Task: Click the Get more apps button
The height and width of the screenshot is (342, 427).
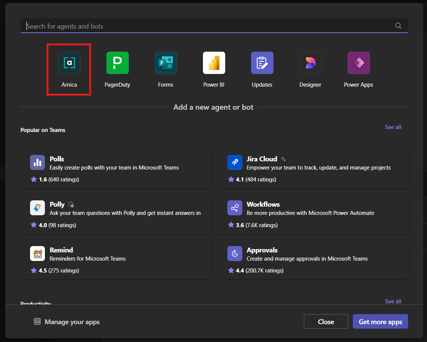Action: (x=380, y=322)
